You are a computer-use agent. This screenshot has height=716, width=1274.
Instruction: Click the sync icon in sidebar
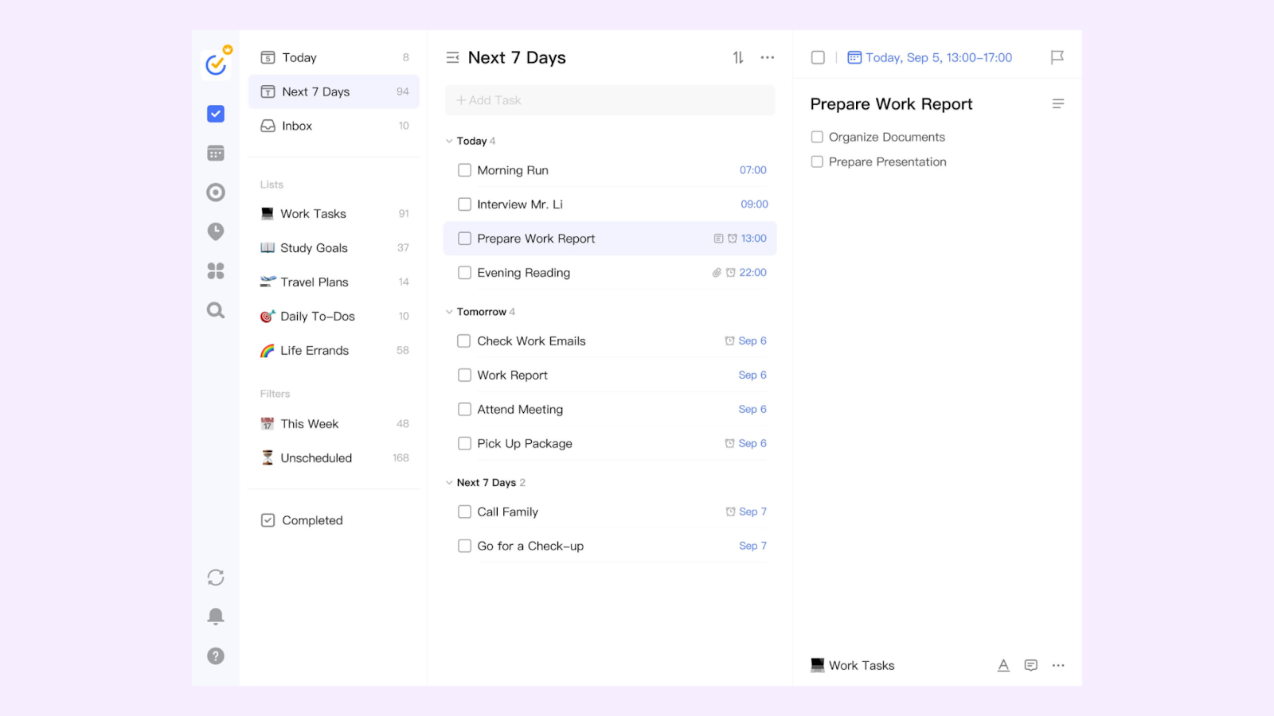[216, 578]
